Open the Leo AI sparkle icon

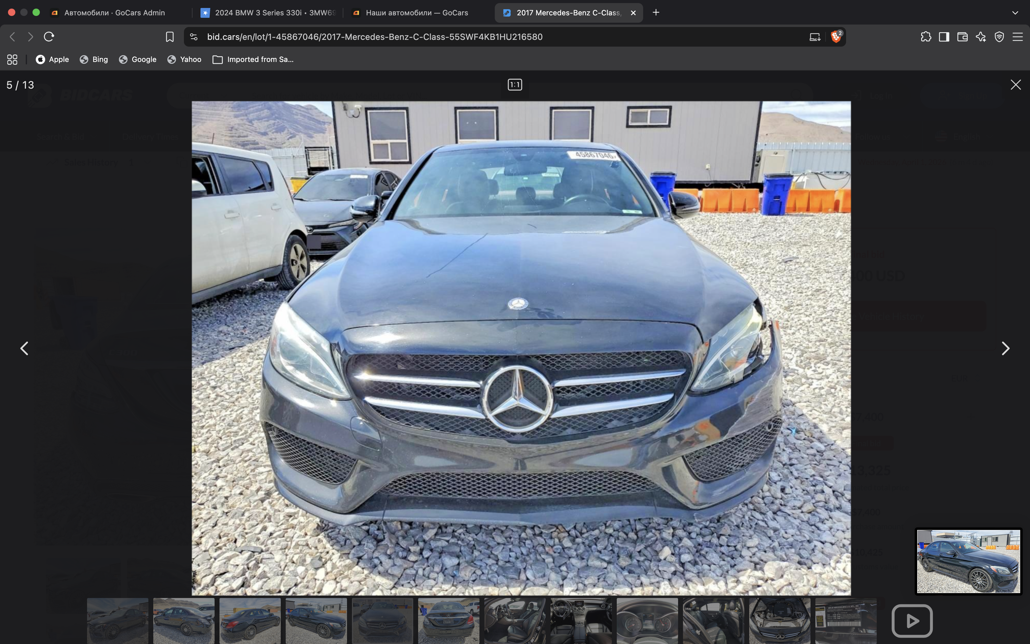[x=981, y=37]
